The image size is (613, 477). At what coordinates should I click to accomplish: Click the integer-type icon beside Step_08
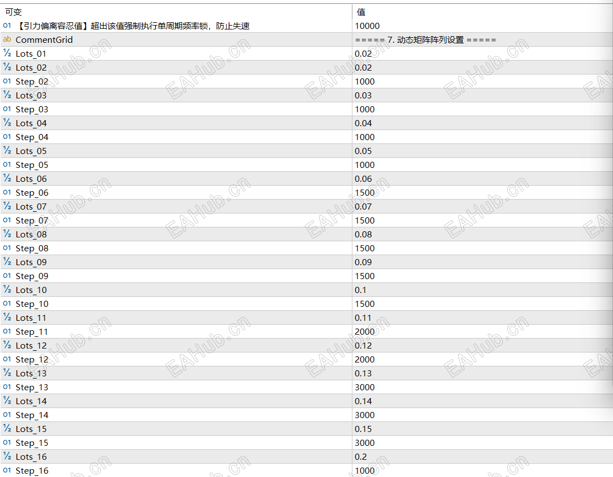[7, 248]
